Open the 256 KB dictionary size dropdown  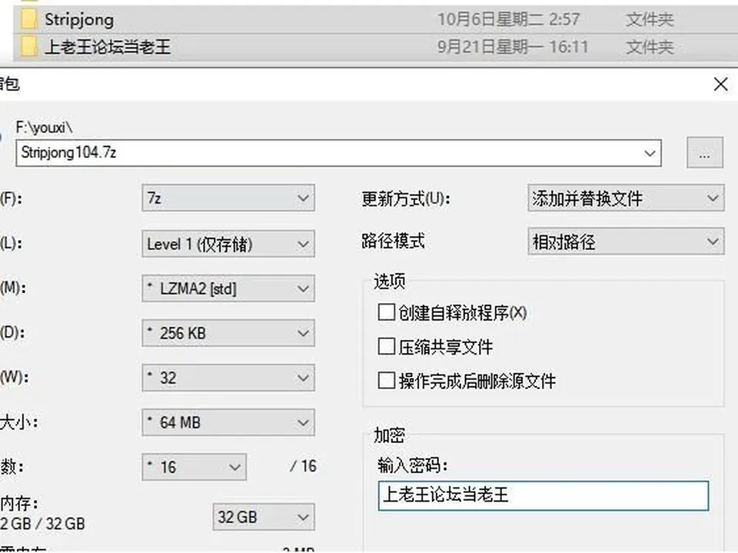[228, 333]
